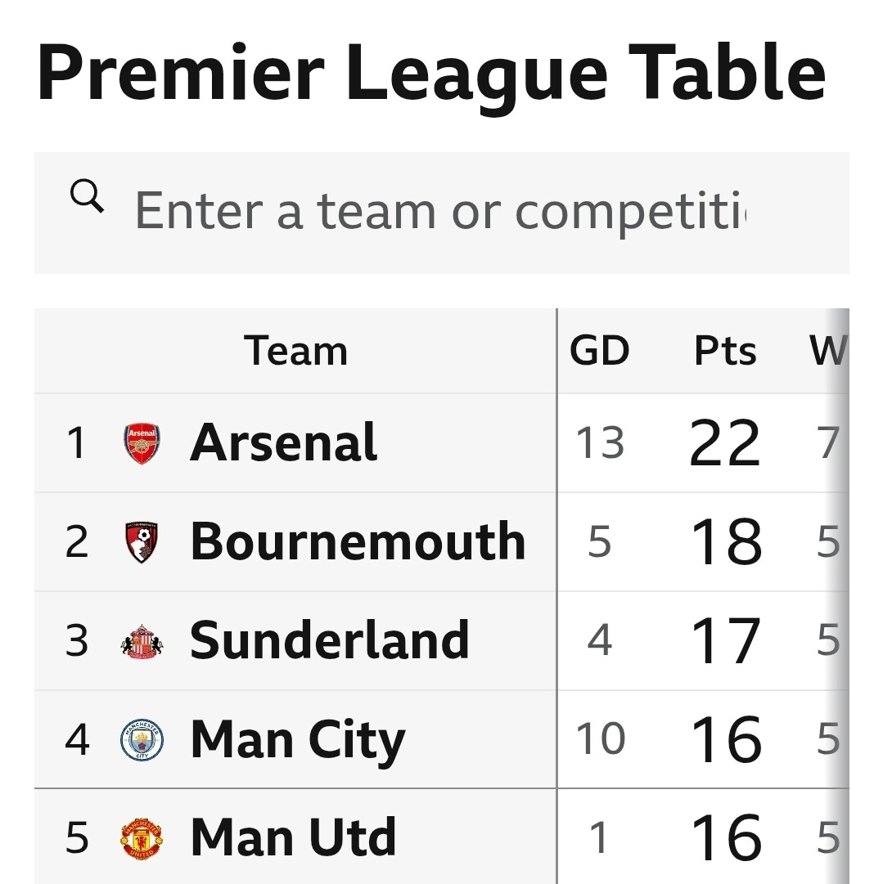
Task: Click the Pts column header
Action: pyautogui.click(x=725, y=352)
